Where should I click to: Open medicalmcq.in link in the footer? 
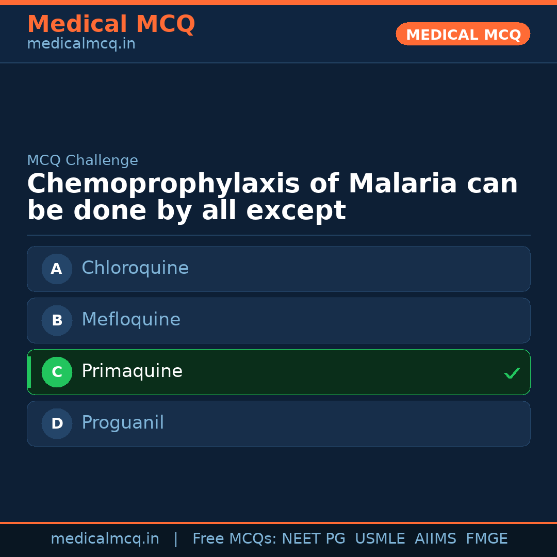click(x=105, y=539)
